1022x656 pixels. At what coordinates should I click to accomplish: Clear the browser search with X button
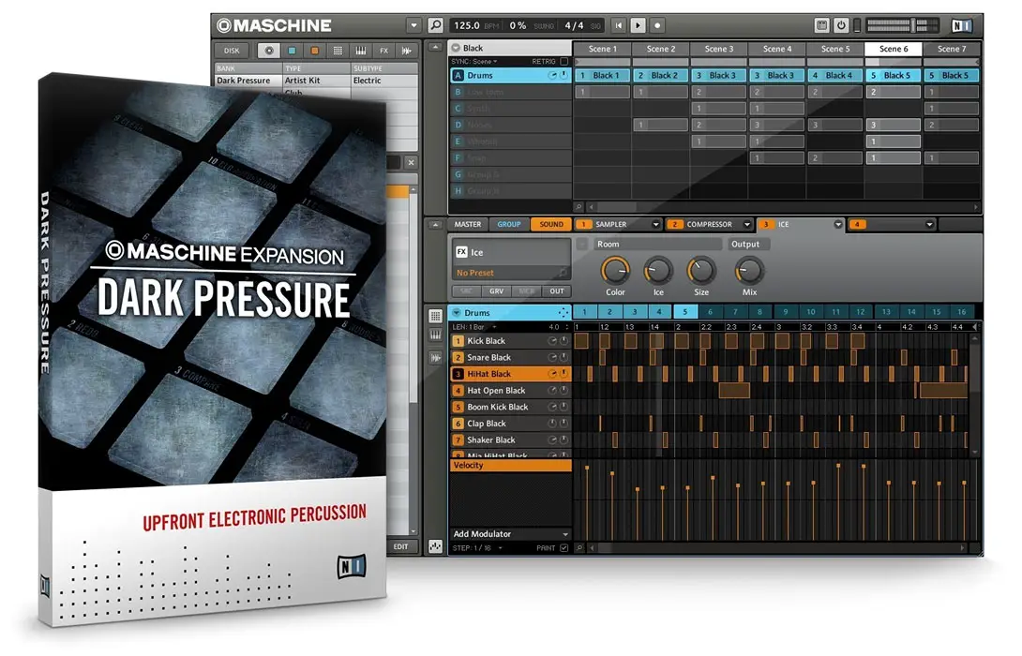click(411, 162)
